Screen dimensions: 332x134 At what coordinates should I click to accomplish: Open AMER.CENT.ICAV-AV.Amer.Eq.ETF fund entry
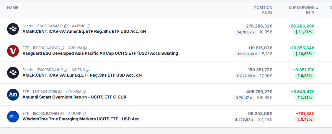pos(84,31)
